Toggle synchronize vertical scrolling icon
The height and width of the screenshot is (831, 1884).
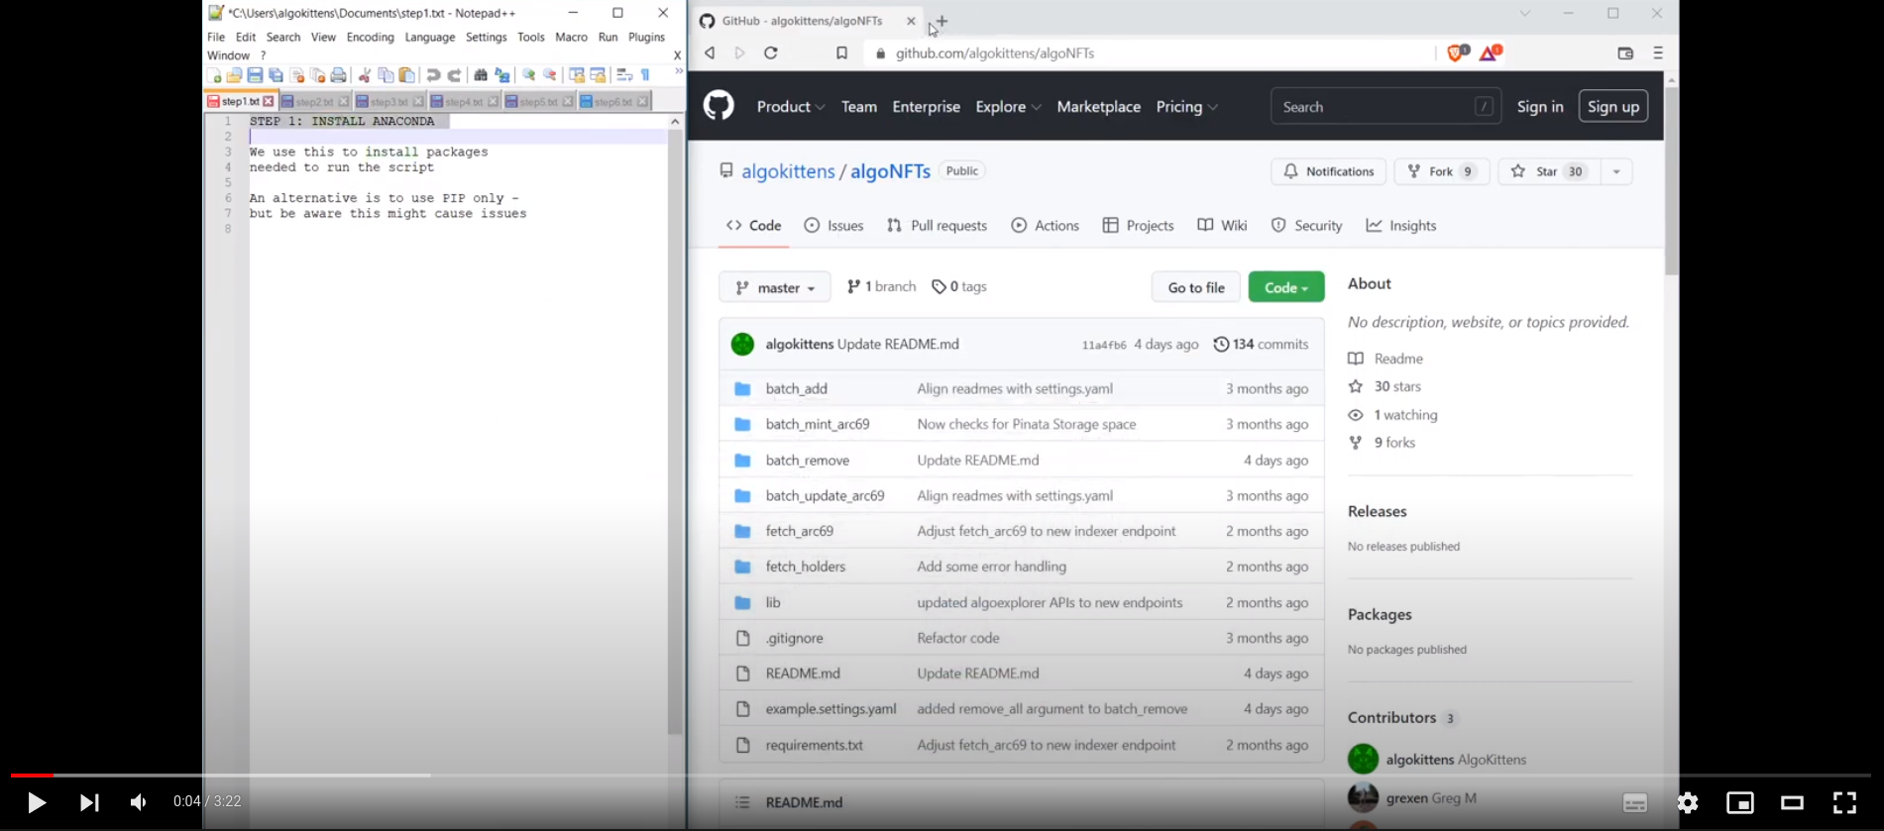(577, 75)
